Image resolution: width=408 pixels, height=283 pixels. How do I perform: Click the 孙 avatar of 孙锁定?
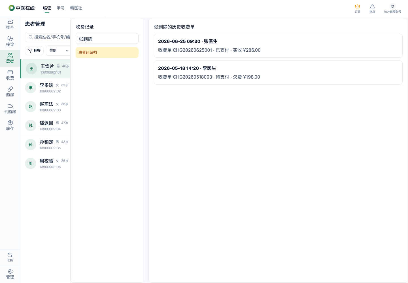31,144
